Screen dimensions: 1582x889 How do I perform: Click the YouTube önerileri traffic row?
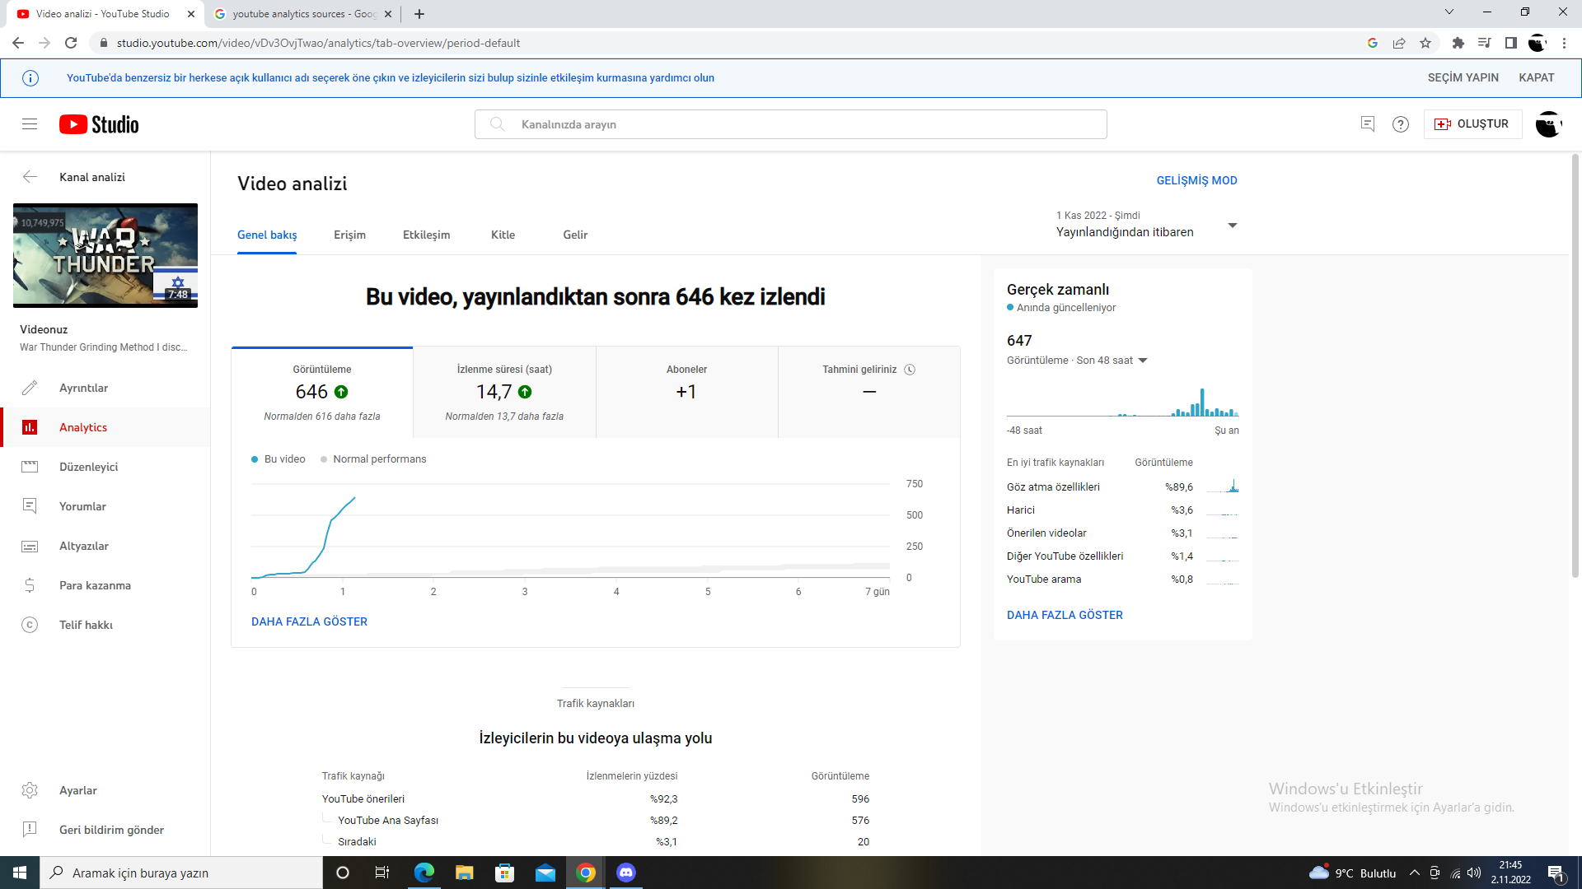pyautogui.click(x=596, y=799)
